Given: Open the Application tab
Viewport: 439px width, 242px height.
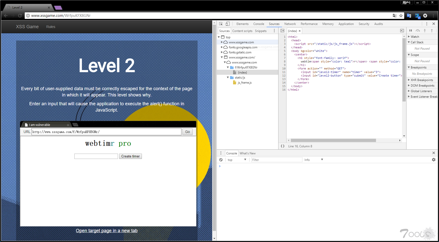Looking at the screenshot, I should point(346,24).
